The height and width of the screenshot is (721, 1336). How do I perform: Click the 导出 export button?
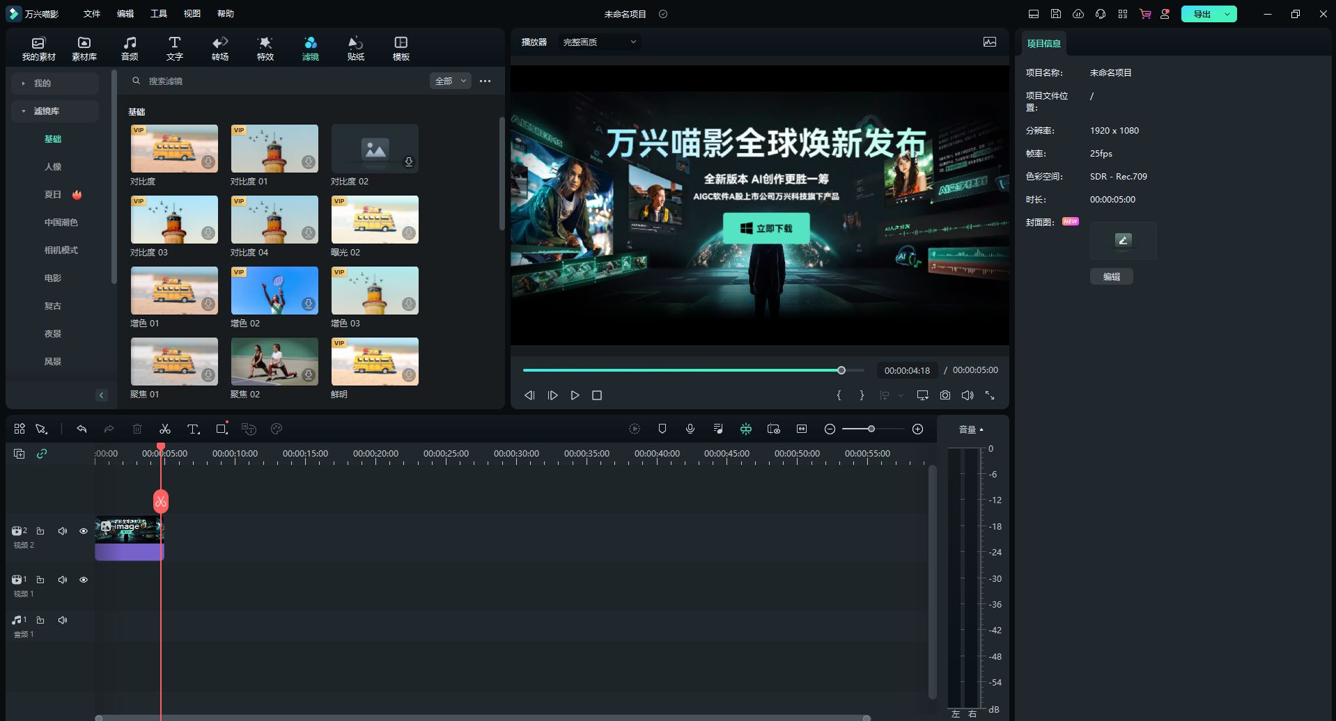(x=1202, y=14)
